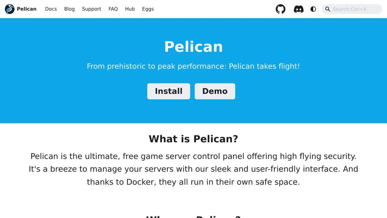Click the "Pelican takes flight" tagline
The width and height of the screenshot is (387, 218).
point(264,66)
